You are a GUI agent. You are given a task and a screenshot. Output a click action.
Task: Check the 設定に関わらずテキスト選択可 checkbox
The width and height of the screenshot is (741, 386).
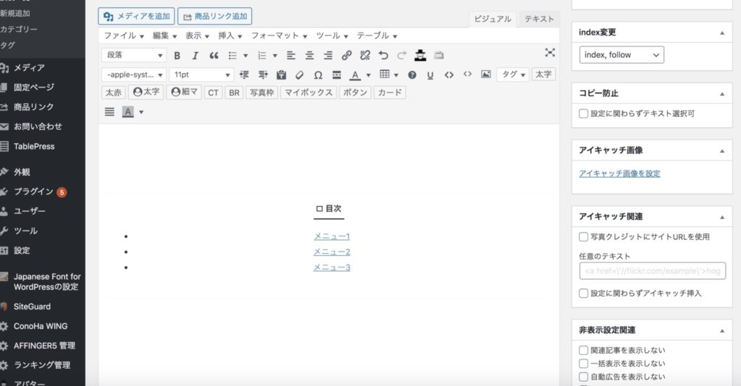(x=584, y=113)
